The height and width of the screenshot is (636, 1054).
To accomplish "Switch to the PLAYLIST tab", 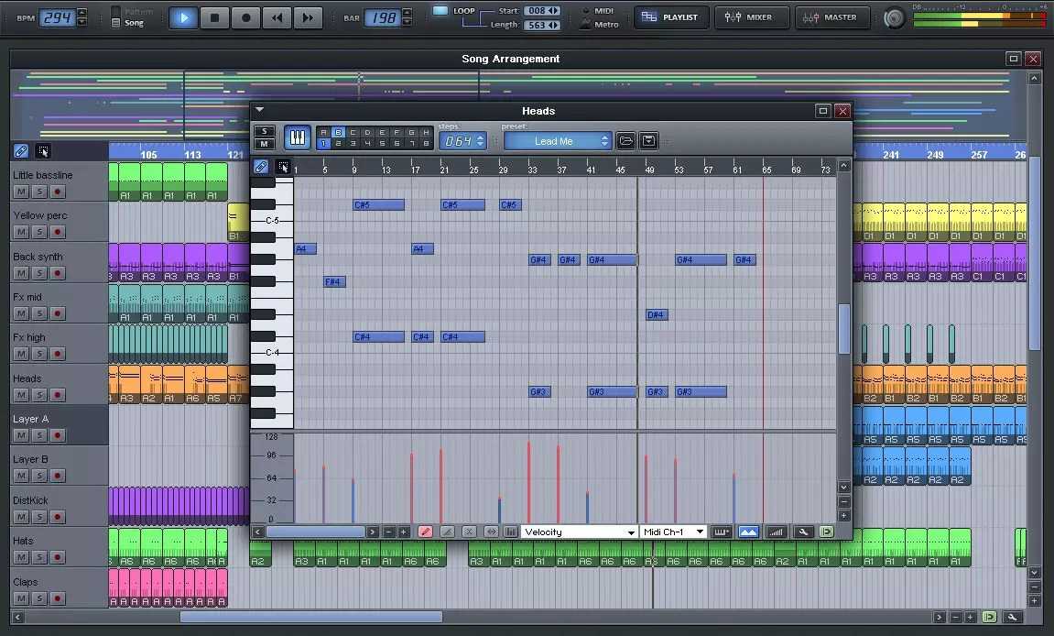I will (670, 17).
